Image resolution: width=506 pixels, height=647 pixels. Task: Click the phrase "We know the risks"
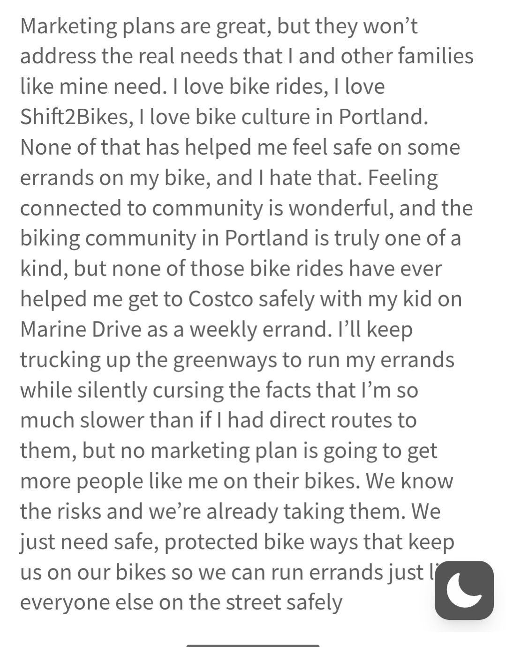(x=408, y=481)
